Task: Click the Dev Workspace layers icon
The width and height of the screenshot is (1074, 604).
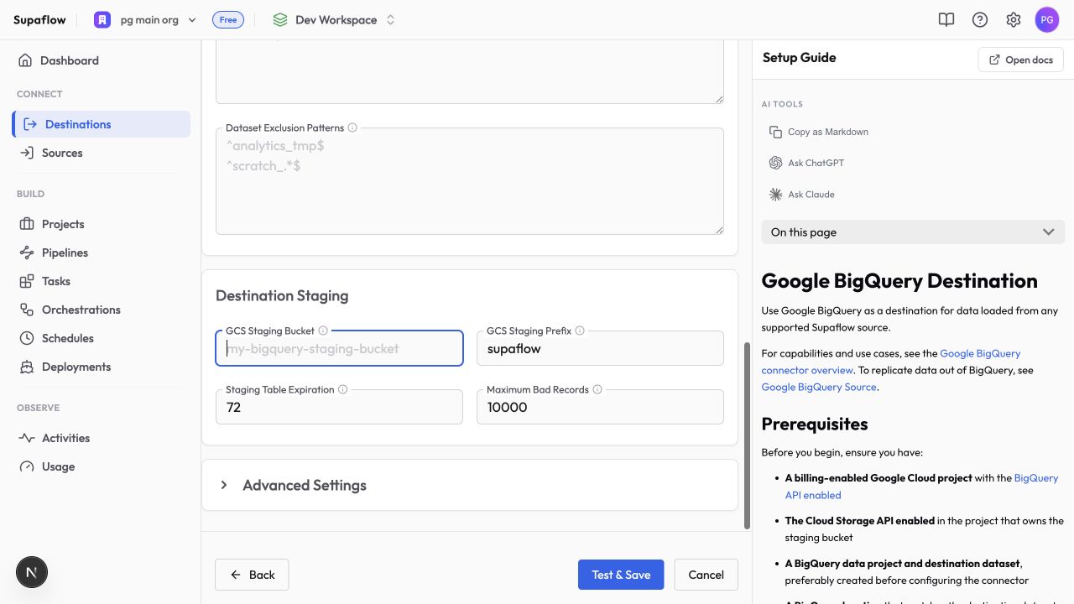Action: point(280,19)
